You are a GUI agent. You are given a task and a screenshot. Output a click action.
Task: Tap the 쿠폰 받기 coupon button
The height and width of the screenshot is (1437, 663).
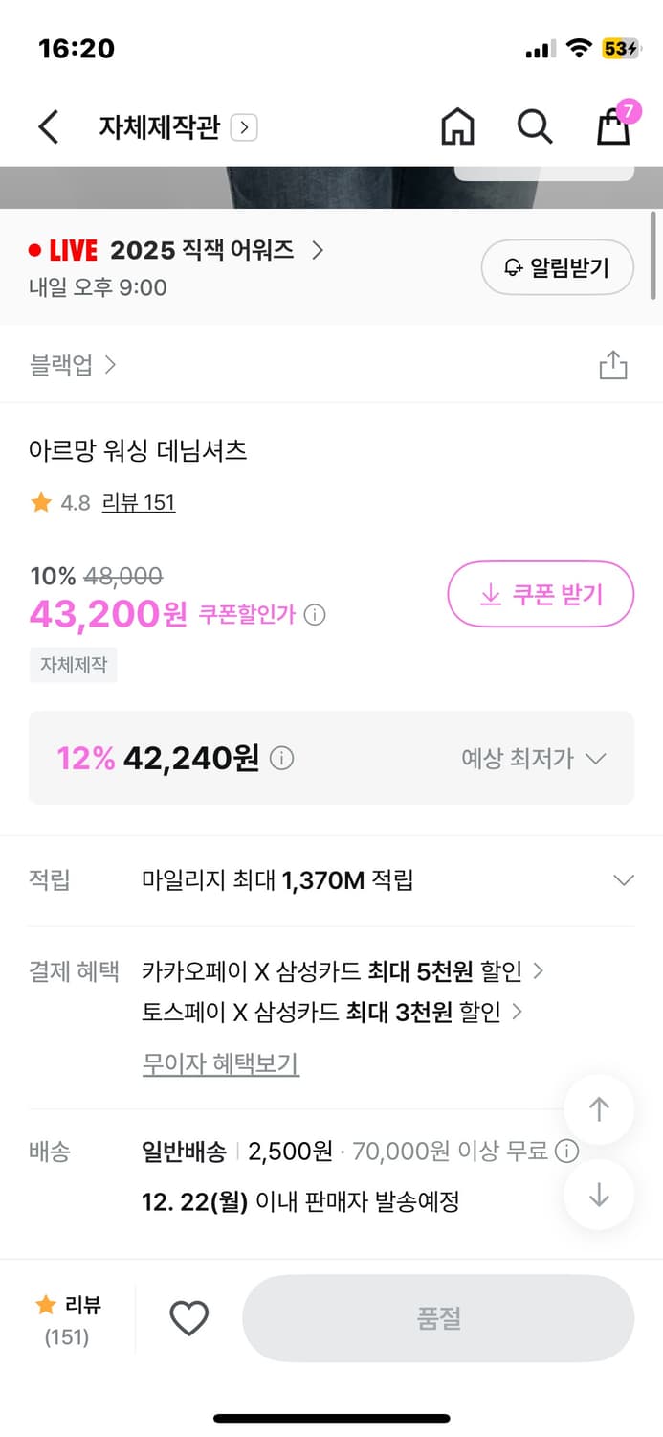click(541, 594)
